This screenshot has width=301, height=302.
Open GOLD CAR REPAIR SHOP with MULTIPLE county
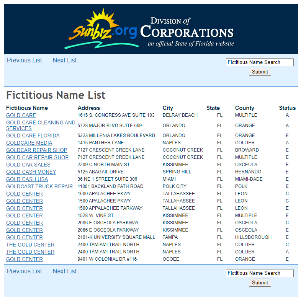(x=37, y=157)
